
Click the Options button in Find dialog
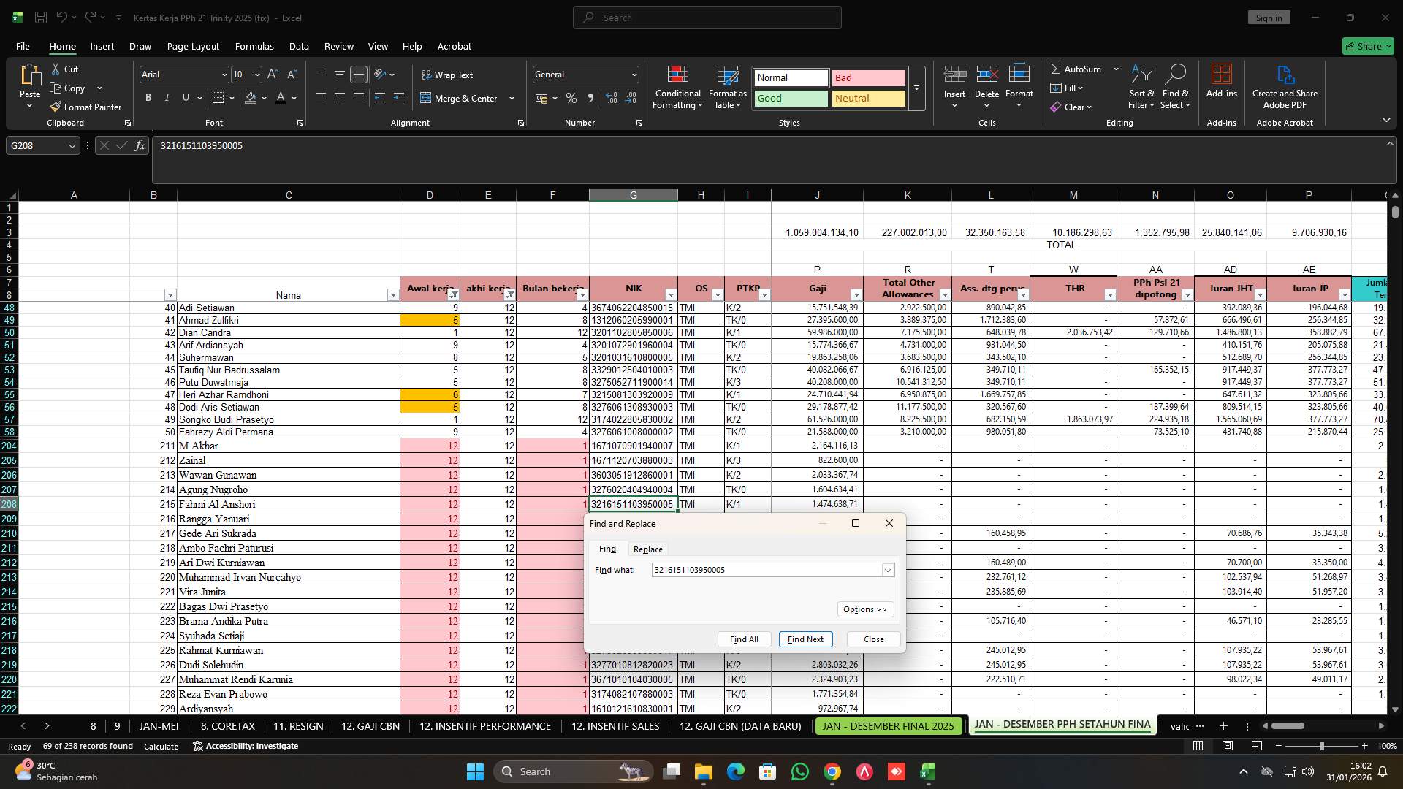coord(865,609)
